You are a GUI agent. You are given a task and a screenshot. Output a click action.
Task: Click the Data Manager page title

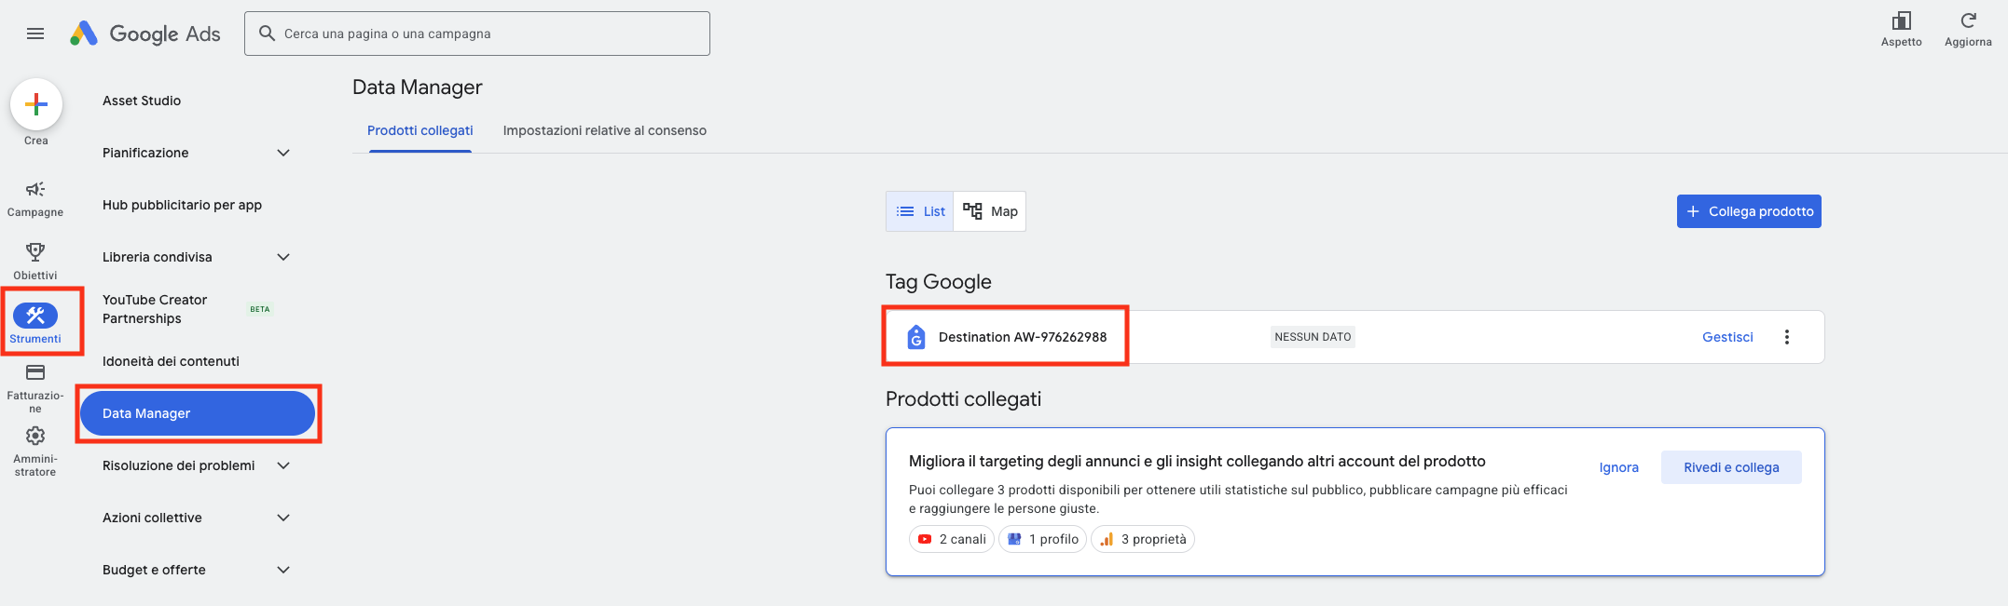click(x=418, y=88)
